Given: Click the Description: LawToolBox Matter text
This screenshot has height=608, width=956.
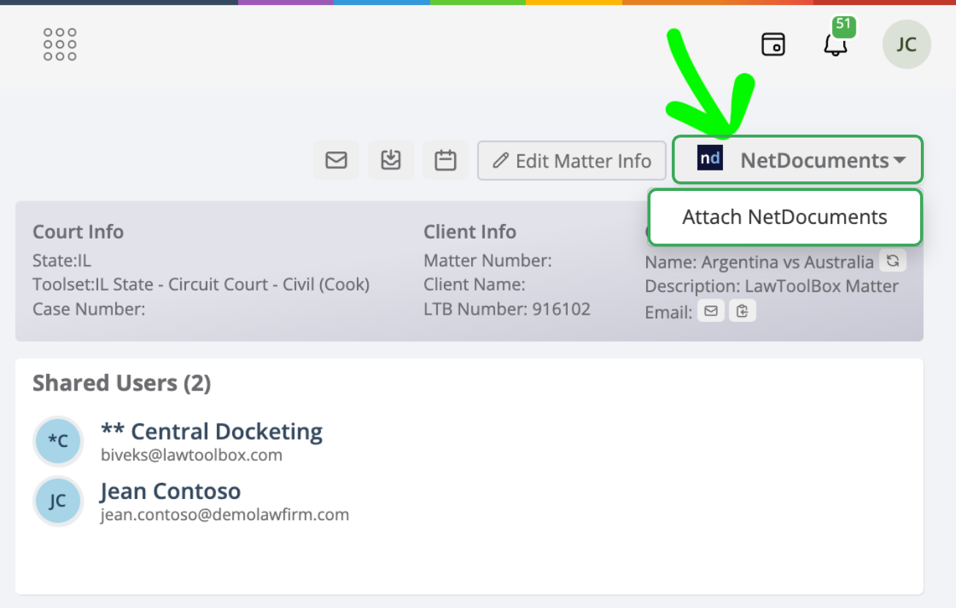Looking at the screenshot, I should click(x=772, y=286).
